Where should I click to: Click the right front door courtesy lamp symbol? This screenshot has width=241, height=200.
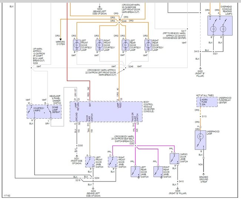point(100,45)
